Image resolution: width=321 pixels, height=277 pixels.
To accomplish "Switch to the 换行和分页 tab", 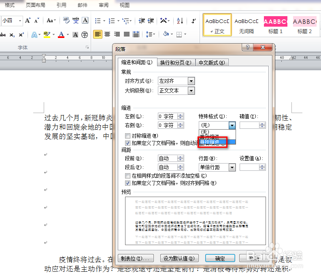I will click(176, 63).
